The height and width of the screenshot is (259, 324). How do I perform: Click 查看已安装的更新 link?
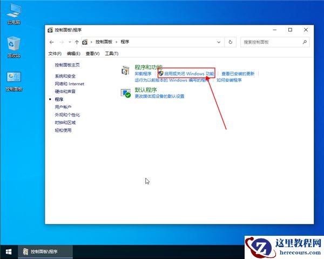click(238, 74)
